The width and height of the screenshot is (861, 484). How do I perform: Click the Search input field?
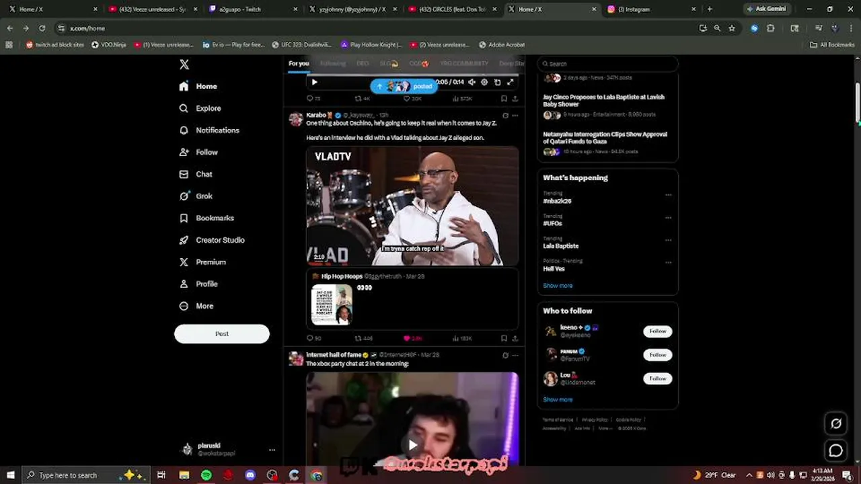coord(607,64)
